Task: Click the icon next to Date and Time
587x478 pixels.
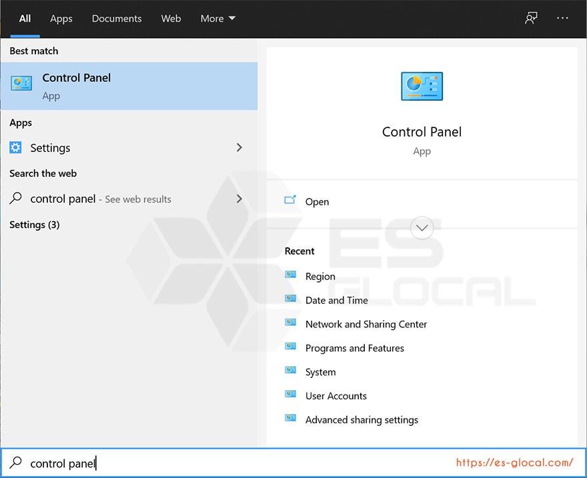Action: point(291,299)
